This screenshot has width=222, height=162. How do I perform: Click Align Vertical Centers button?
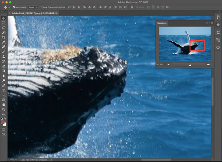(74, 7)
